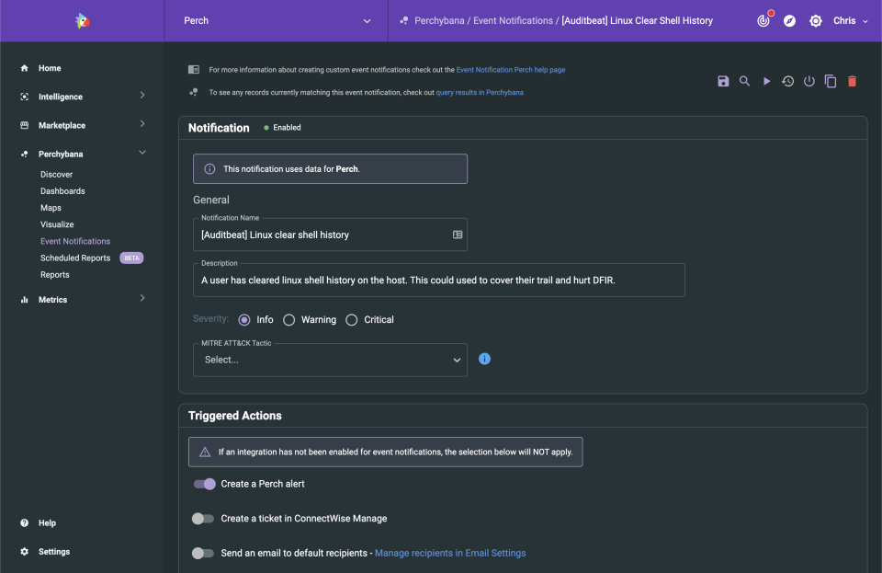Viewport: 882px width, 573px height.
Task: Open Dashboards under Perchybana
Action: (62, 191)
